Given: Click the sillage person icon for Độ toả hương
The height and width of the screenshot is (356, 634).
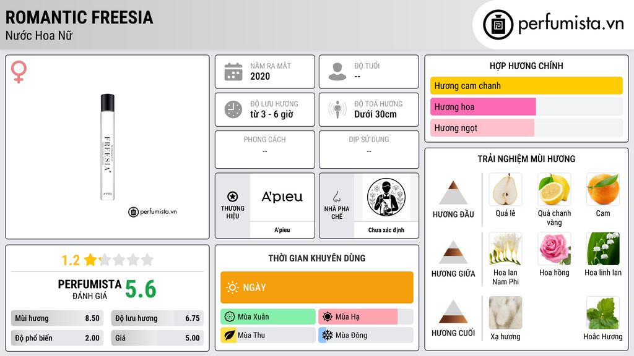Looking at the screenshot, I should click(x=337, y=109).
